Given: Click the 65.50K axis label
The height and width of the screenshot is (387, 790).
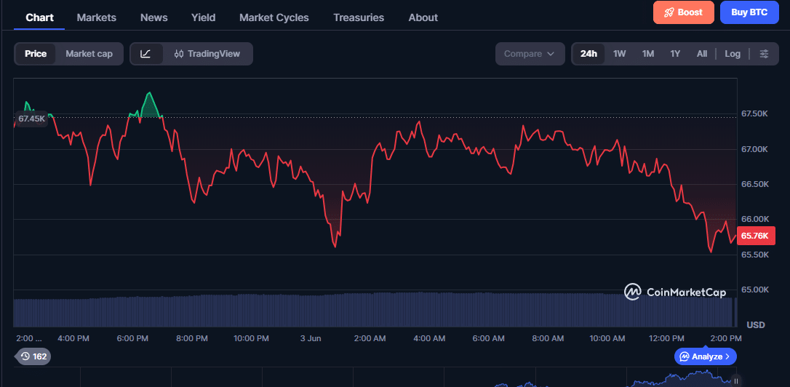Looking at the screenshot, I should pos(754,255).
